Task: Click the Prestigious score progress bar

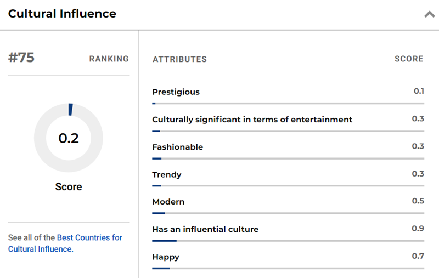Action: pyautogui.click(x=288, y=103)
